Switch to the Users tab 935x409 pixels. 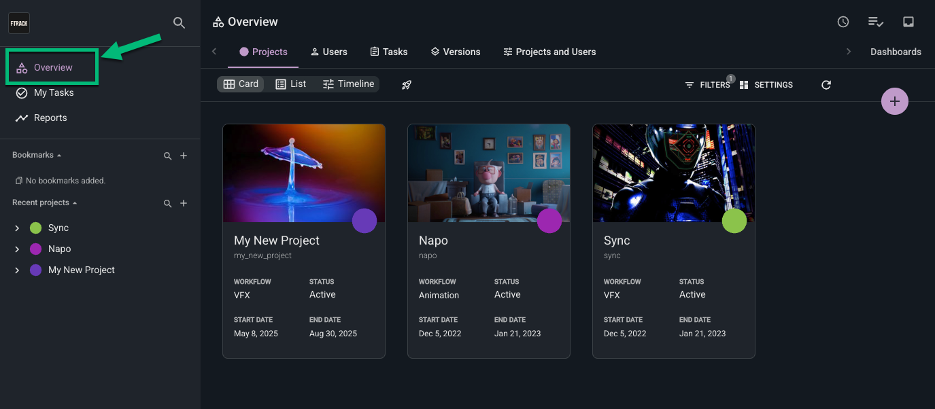click(328, 52)
